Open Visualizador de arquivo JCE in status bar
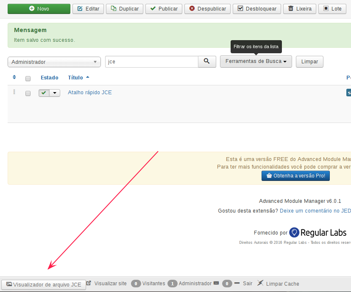The image size is (351, 292). click(44, 284)
